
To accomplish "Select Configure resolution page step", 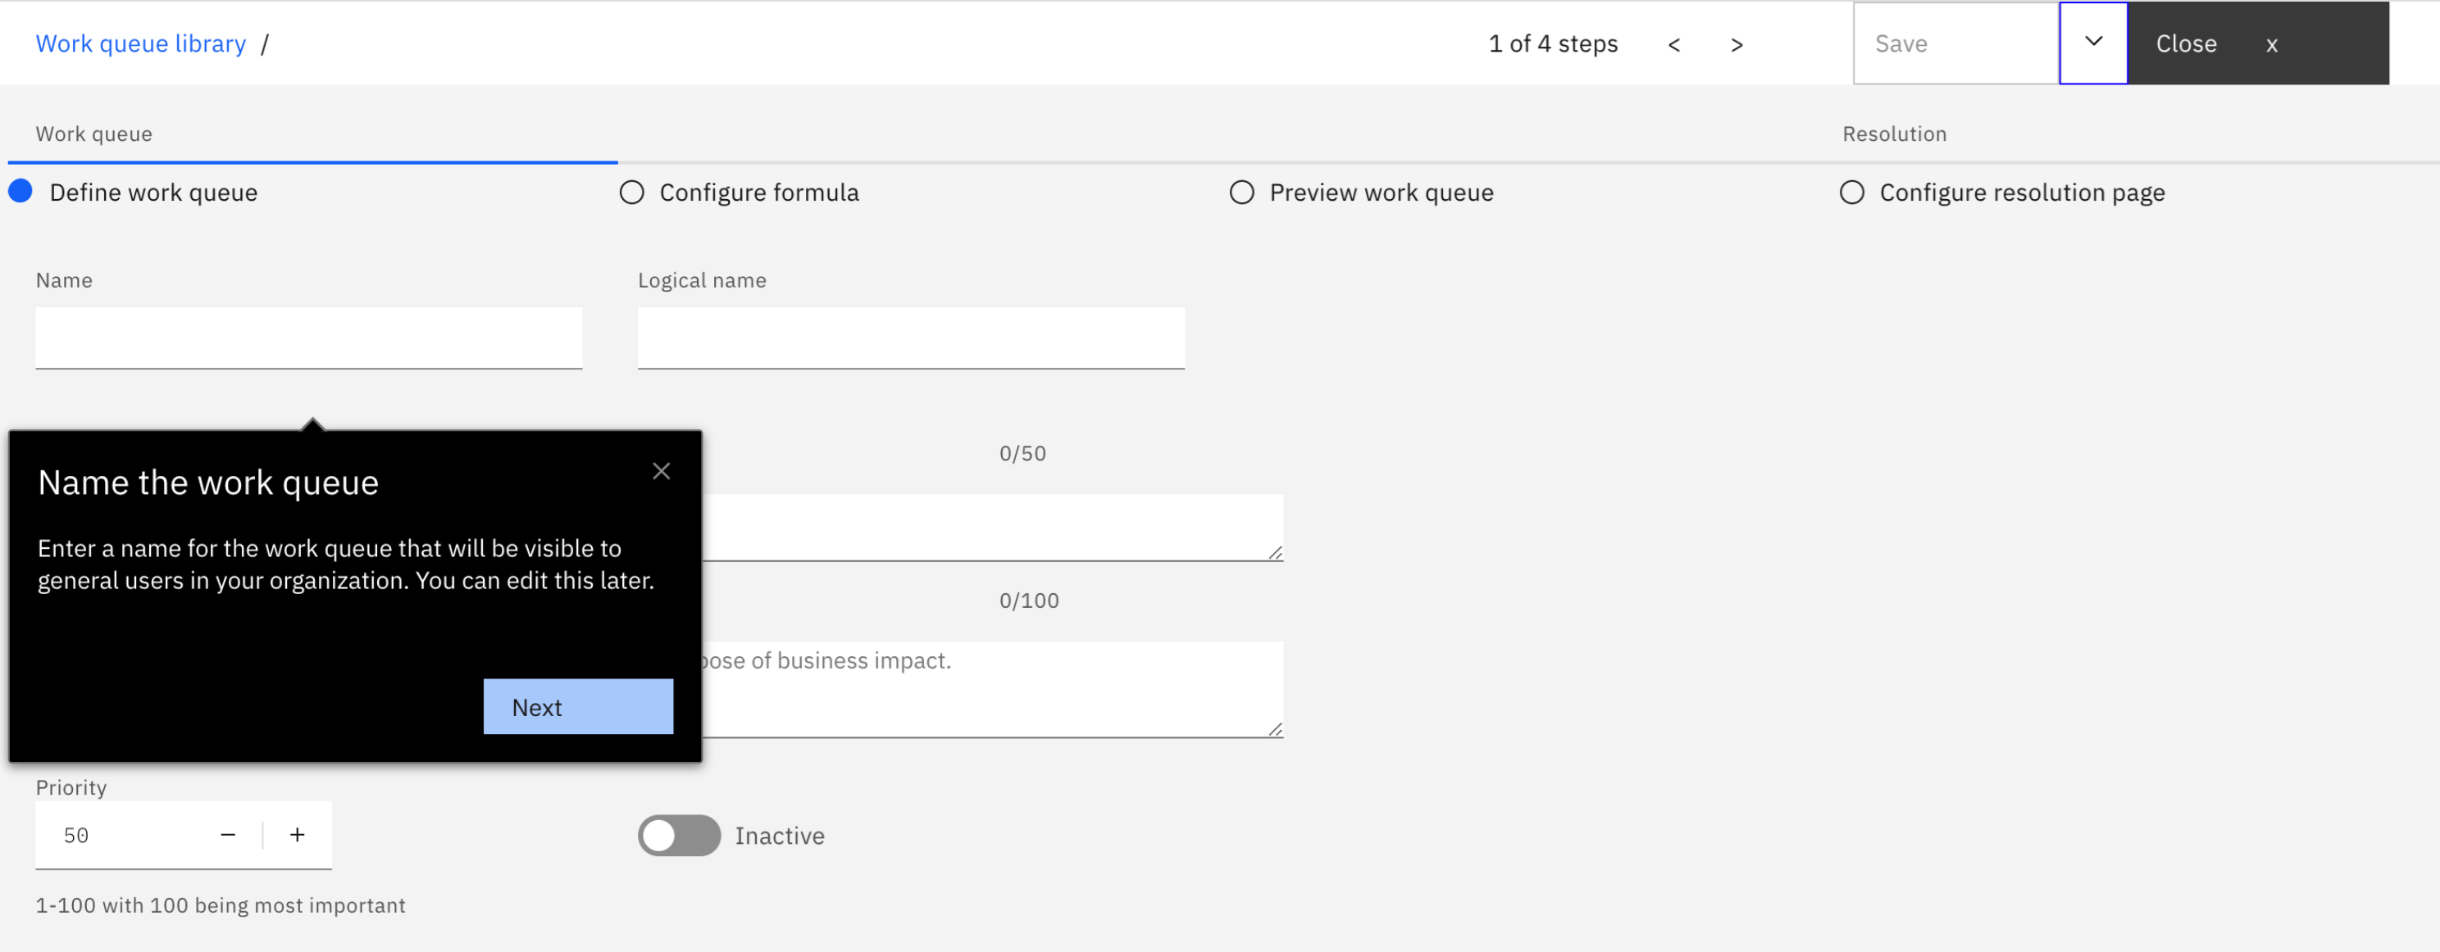I will click(x=1852, y=192).
